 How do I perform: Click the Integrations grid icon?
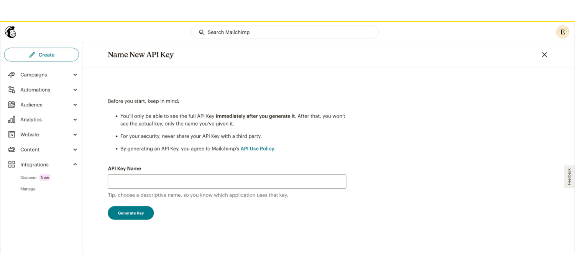point(11,165)
